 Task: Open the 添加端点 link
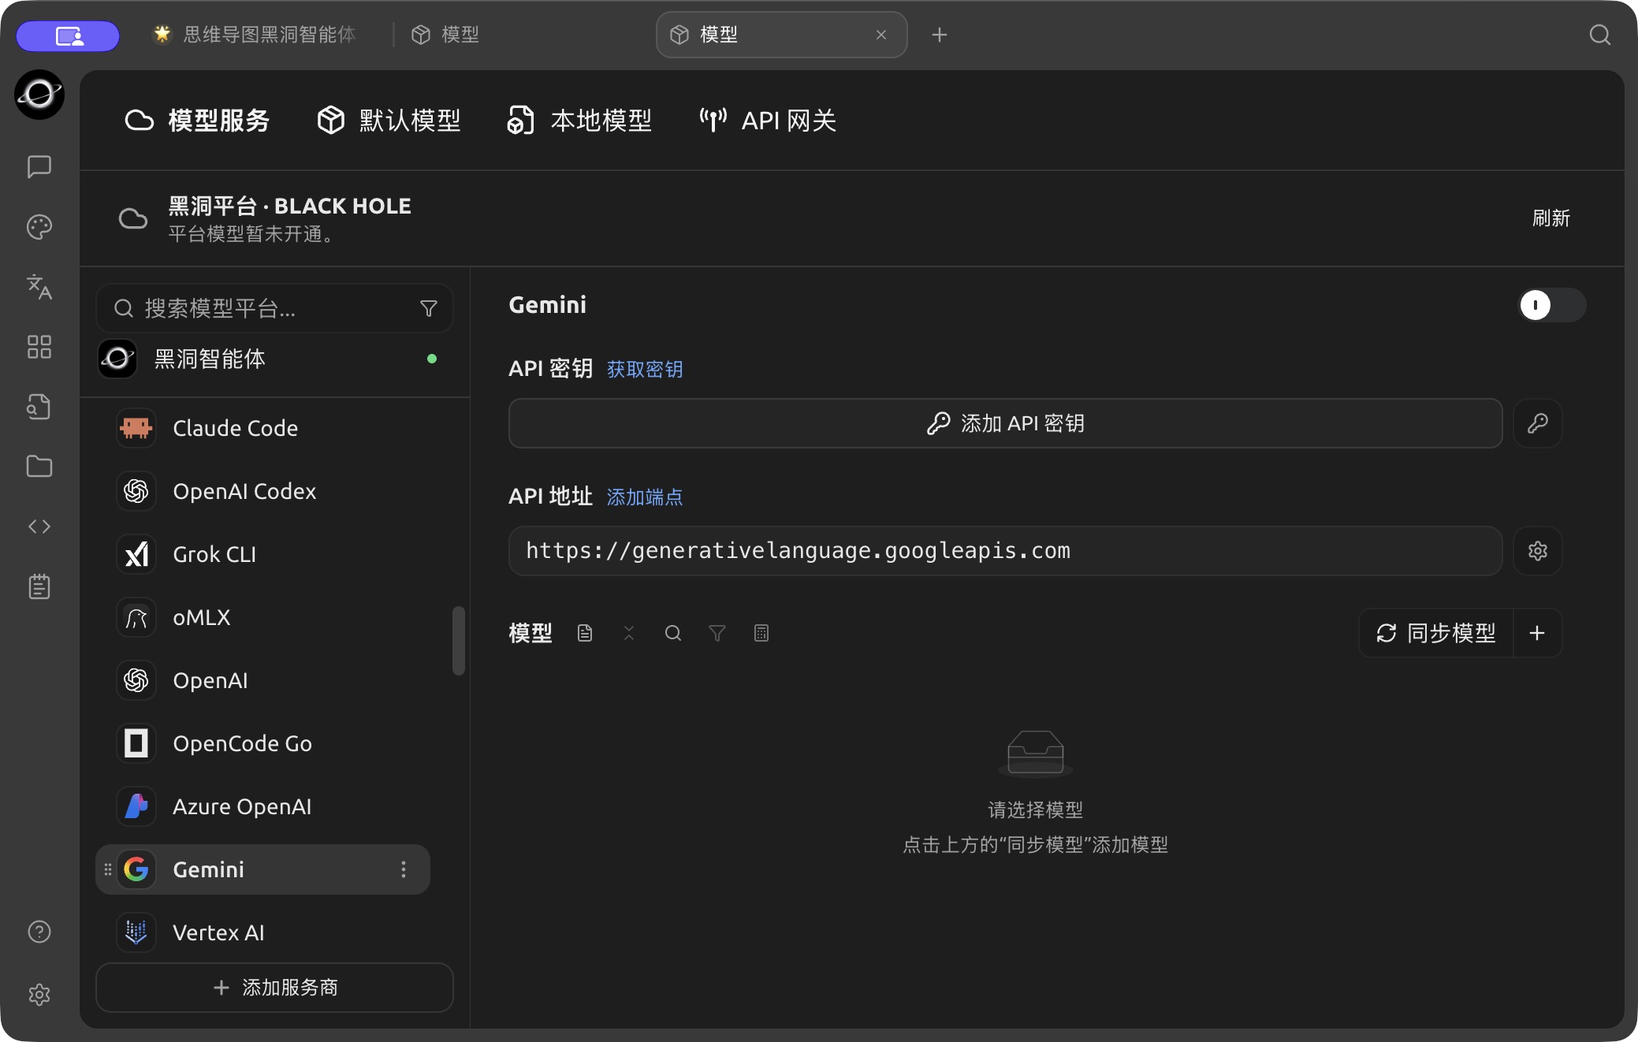click(645, 497)
